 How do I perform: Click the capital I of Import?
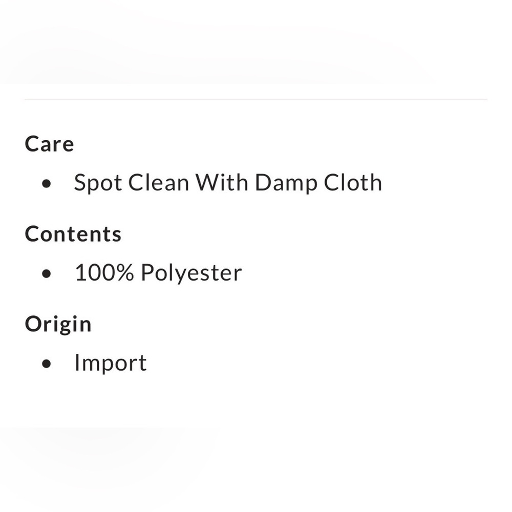tap(77, 362)
